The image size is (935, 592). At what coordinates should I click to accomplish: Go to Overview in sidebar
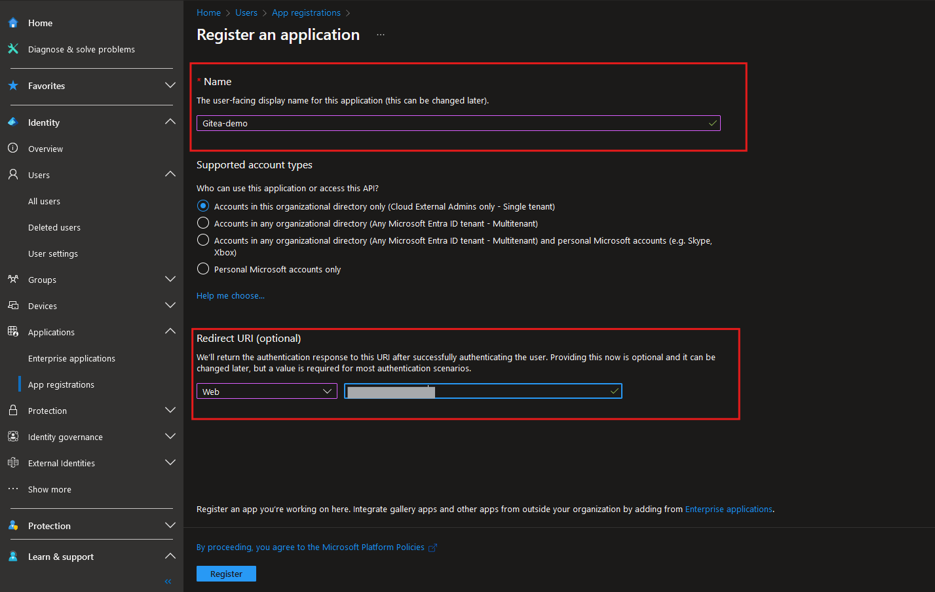pos(45,149)
